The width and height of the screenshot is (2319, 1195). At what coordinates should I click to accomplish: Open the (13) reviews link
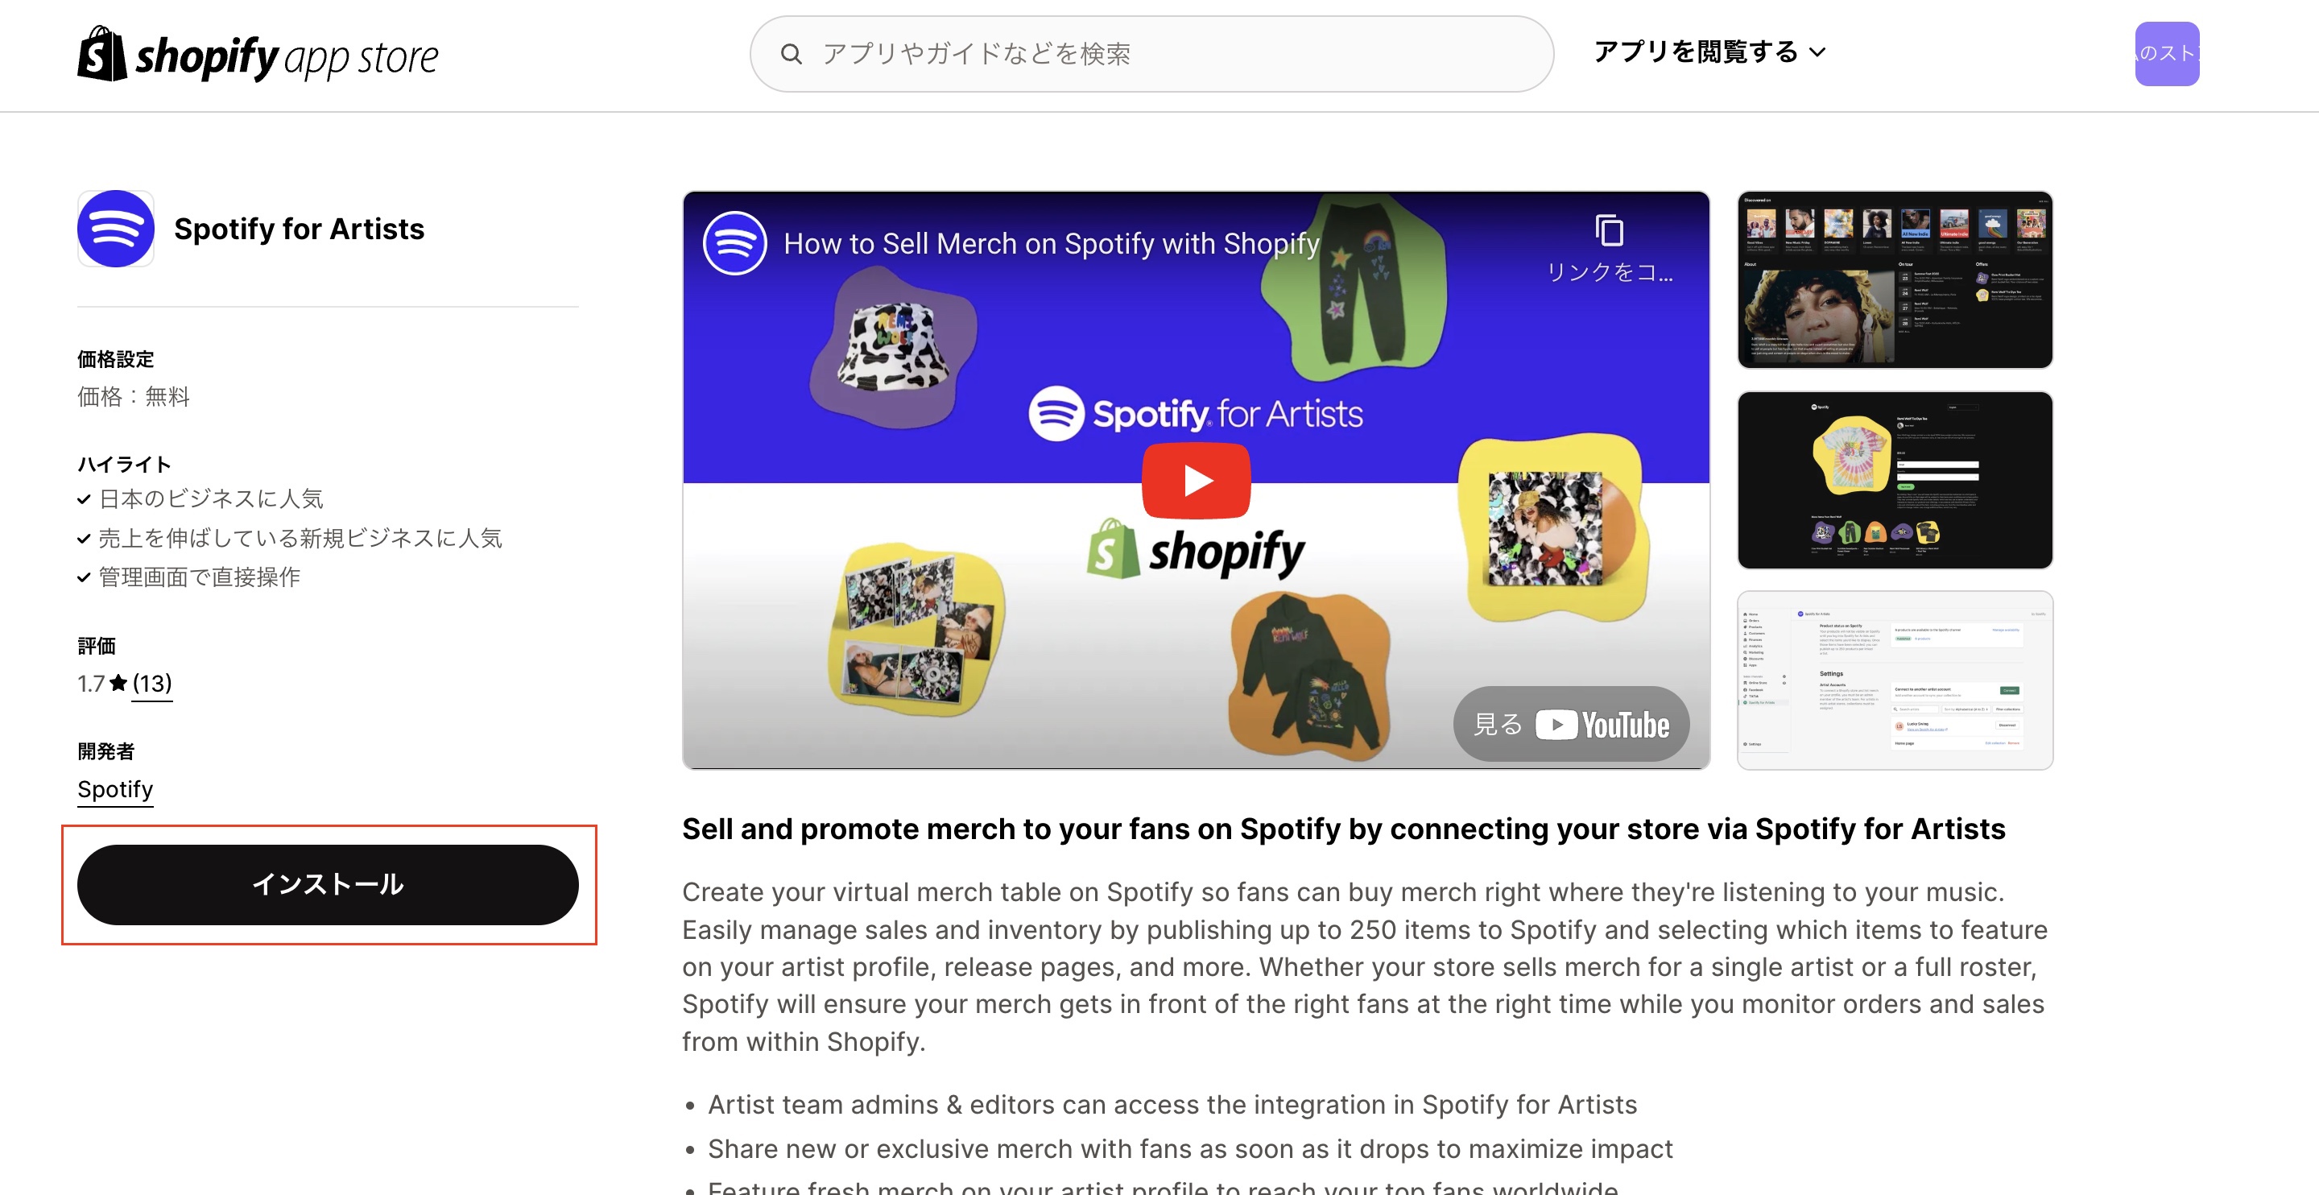(x=152, y=684)
